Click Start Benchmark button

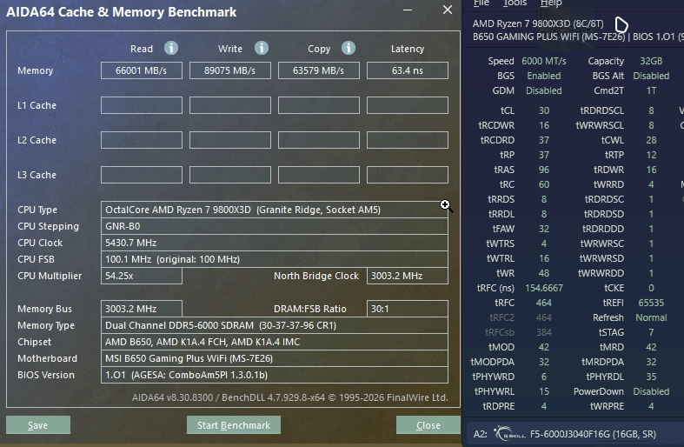pos(234,425)
